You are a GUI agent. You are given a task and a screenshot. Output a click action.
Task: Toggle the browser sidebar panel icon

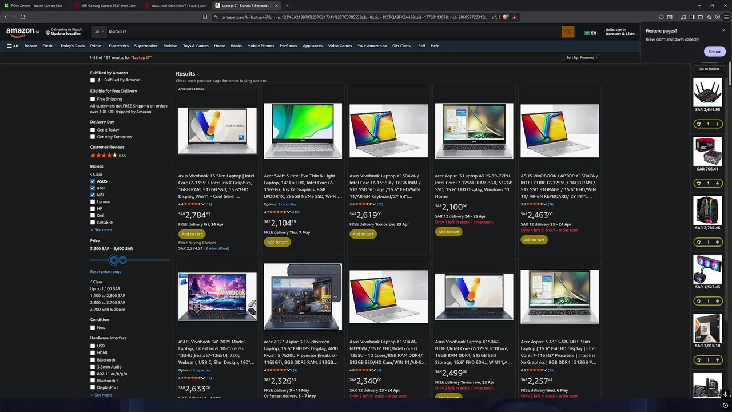(x=691, y=17)
